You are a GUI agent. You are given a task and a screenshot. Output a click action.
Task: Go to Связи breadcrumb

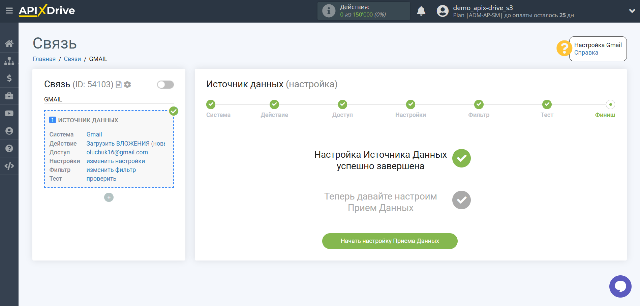click(72, 59)
